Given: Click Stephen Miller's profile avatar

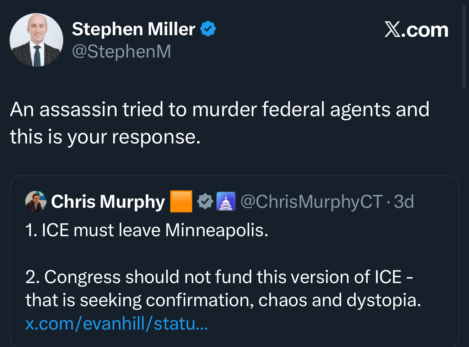Looking at the screenshot, I should (36, 40).
